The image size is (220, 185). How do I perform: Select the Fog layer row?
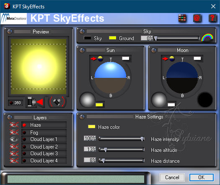pyautogui.click(x=44, y=132)
